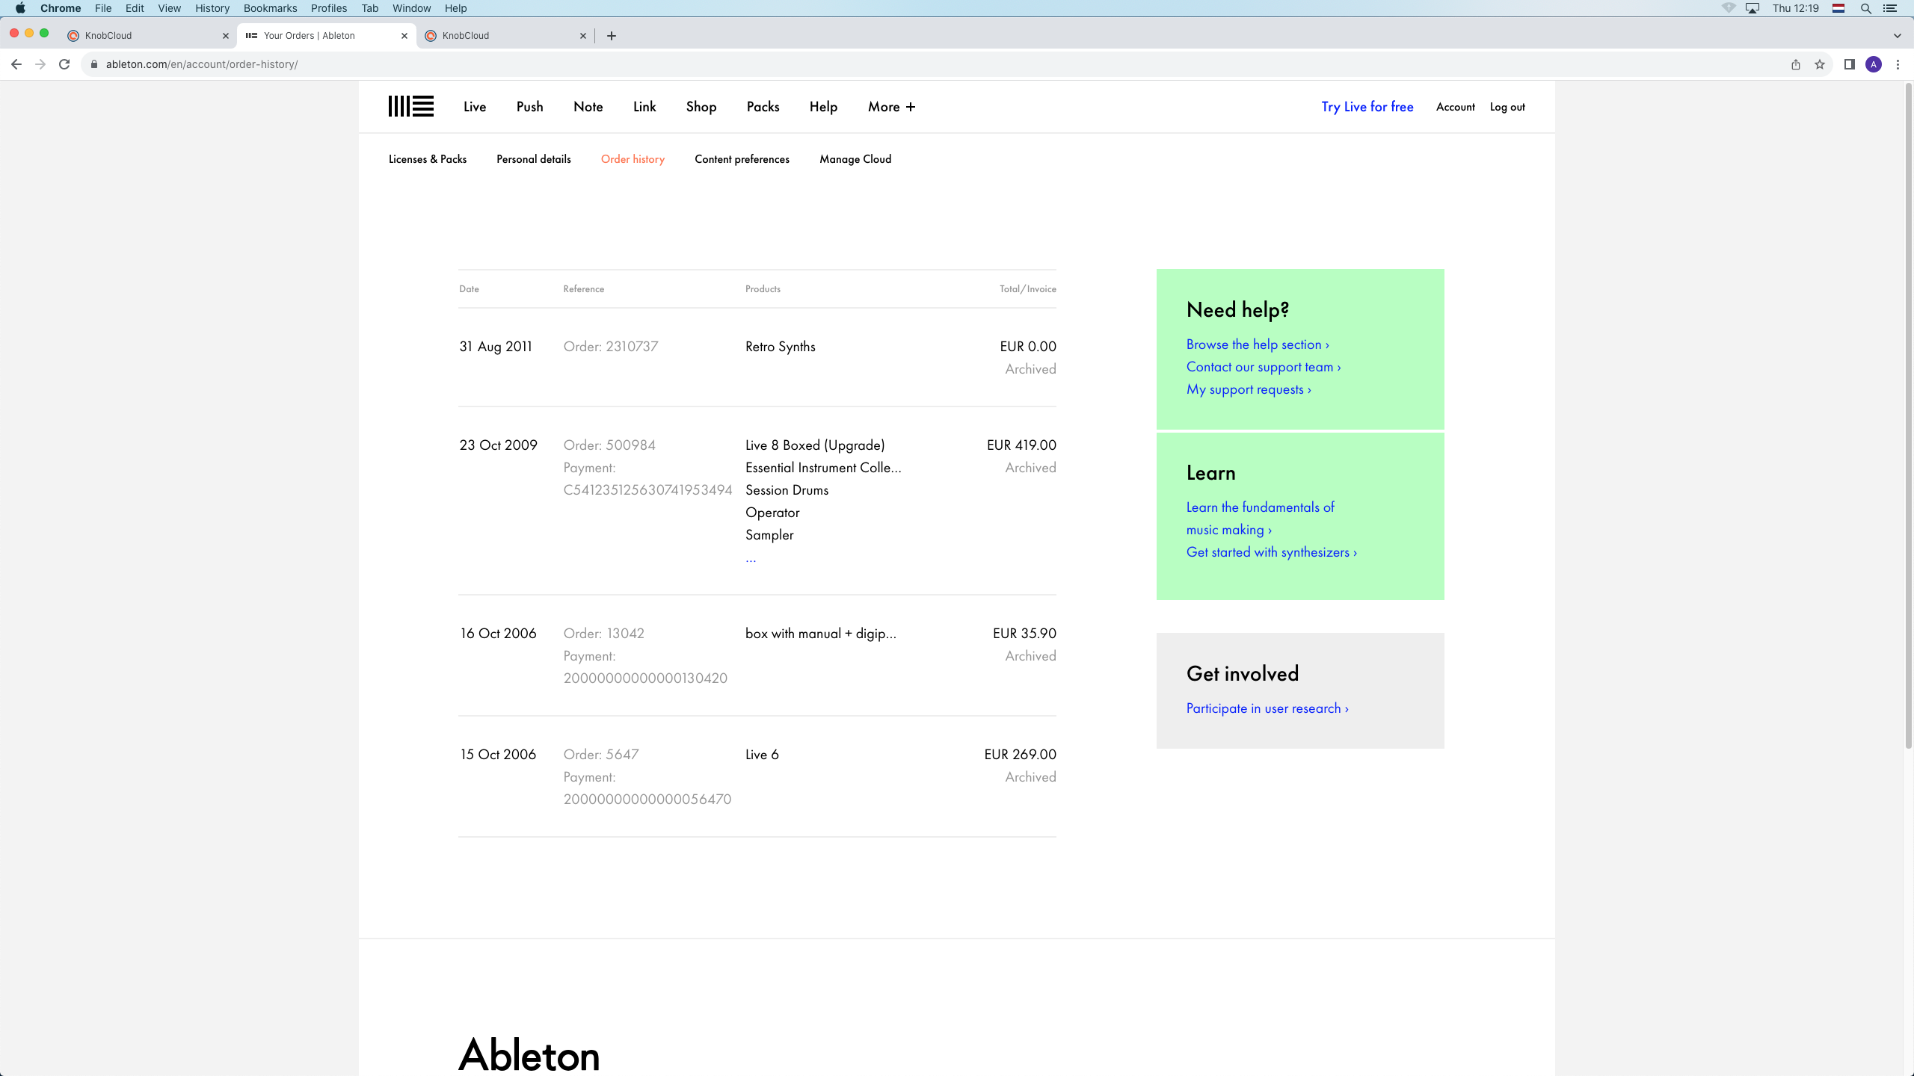Select the Order history tab

[x=633, y=159]
